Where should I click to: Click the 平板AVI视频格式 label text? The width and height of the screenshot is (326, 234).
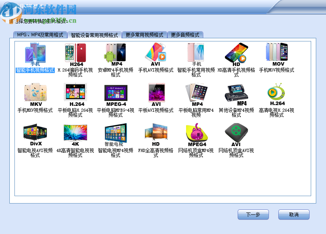pos(156,110)
